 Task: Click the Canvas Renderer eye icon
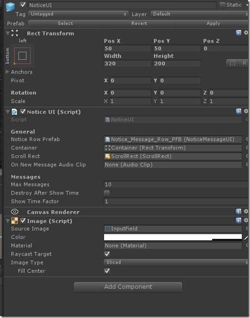point(15,212)
